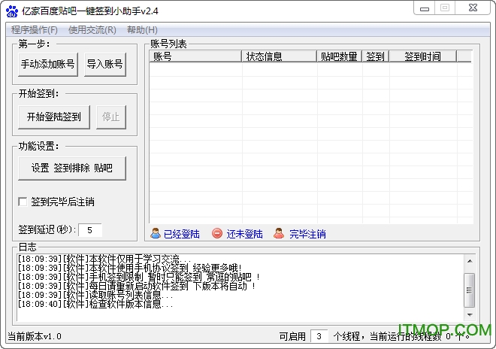The image size is (496, 349).
Task: Click log line 检查软件版本信息
Action: click(x=95, y=304)
